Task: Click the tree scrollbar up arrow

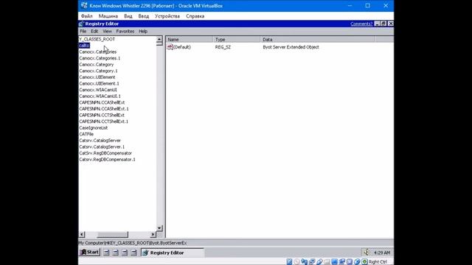Action: [159, 39]
